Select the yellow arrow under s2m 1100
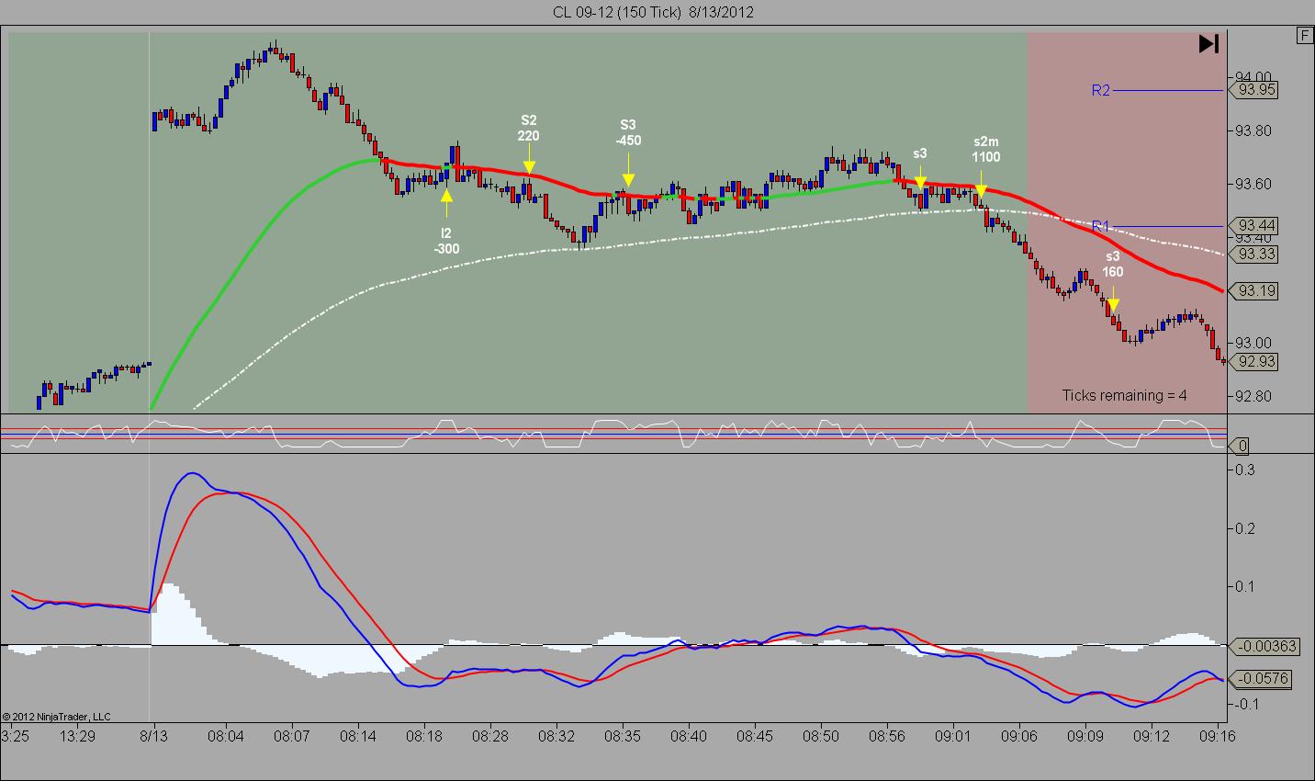1315x781 pixels. click(981, 187)
